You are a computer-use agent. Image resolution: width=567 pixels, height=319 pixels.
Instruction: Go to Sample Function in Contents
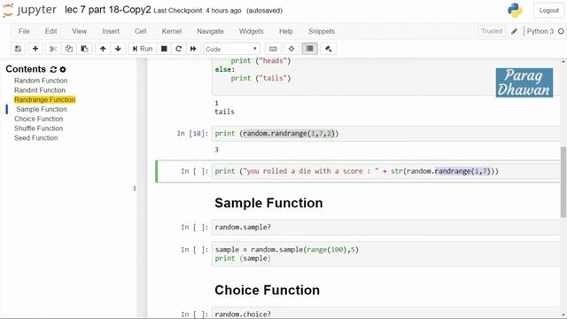(x=42, y=109)
